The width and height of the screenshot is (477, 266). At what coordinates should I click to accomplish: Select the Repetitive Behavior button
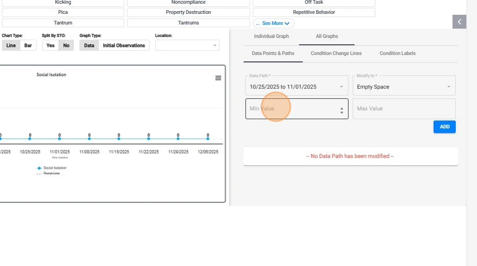314,12
